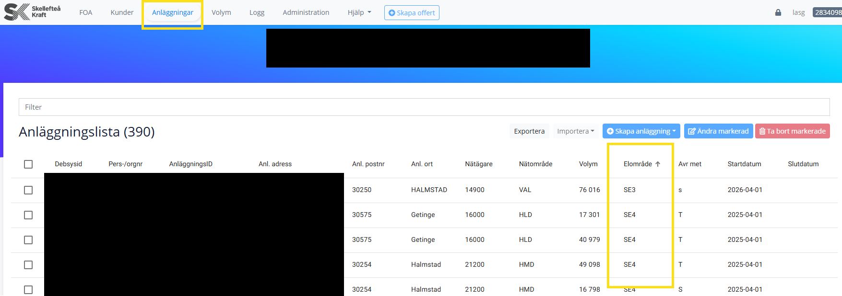Open the Anläggningar tab
The image size is (842, 296).
172,12
